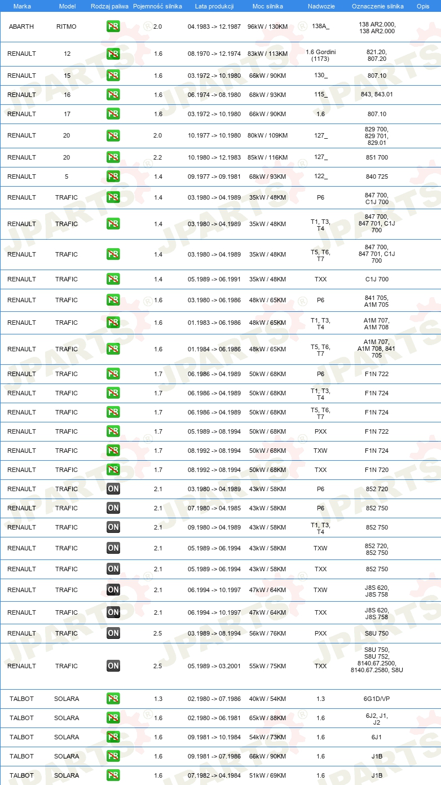Select the 80kW / 109KM power cell

(x=267, y=135)
